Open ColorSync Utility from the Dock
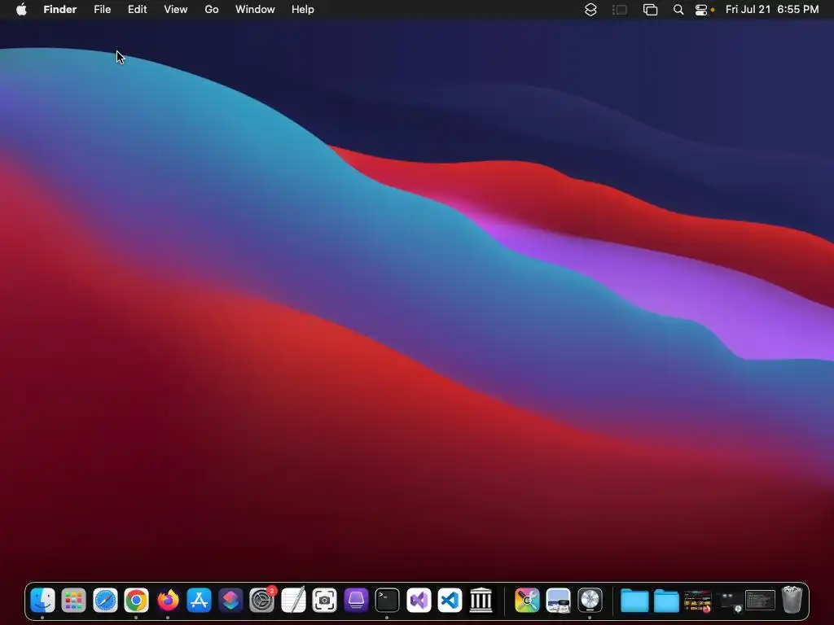 coord(527,601)
